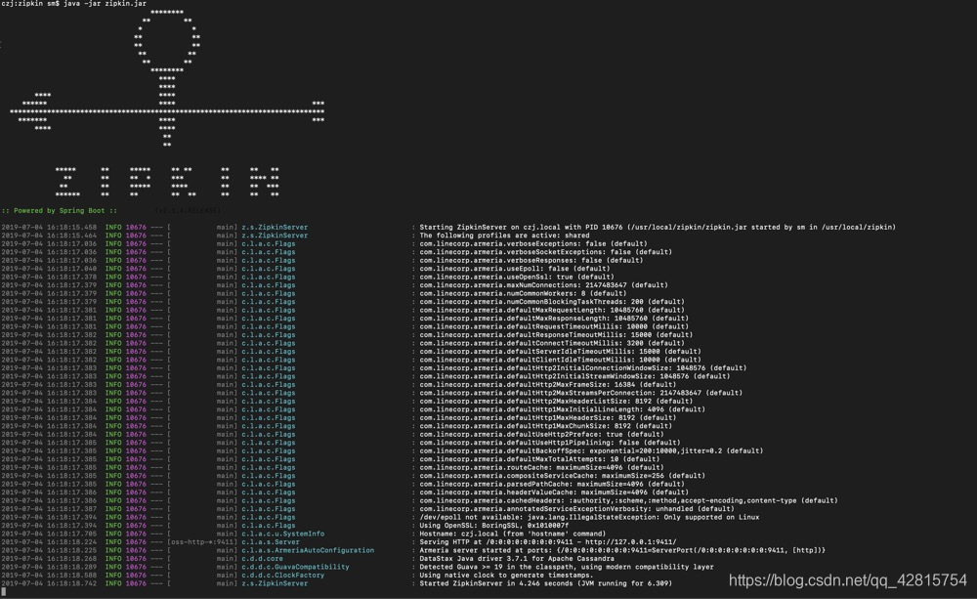Click the annotatedServiceExceptionVerbosity: unhandled line
977x599 pixels.
[577, 509]
